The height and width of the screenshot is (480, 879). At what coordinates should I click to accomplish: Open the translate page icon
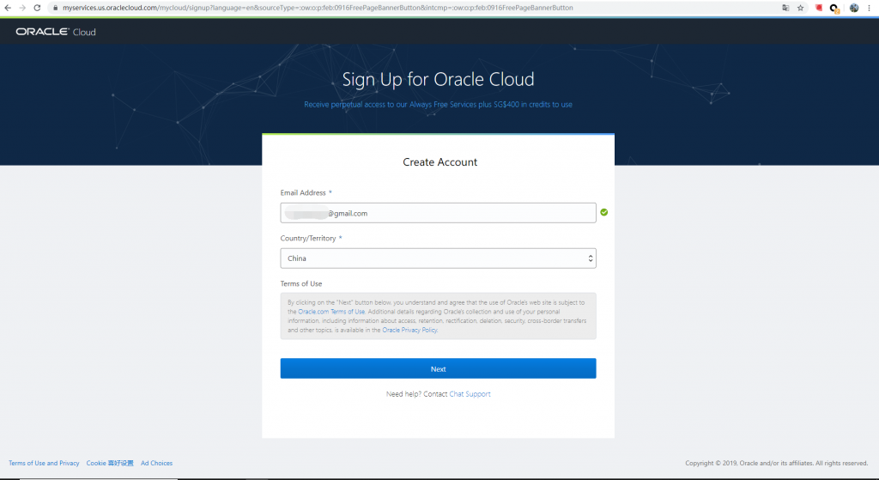[785, 8]
